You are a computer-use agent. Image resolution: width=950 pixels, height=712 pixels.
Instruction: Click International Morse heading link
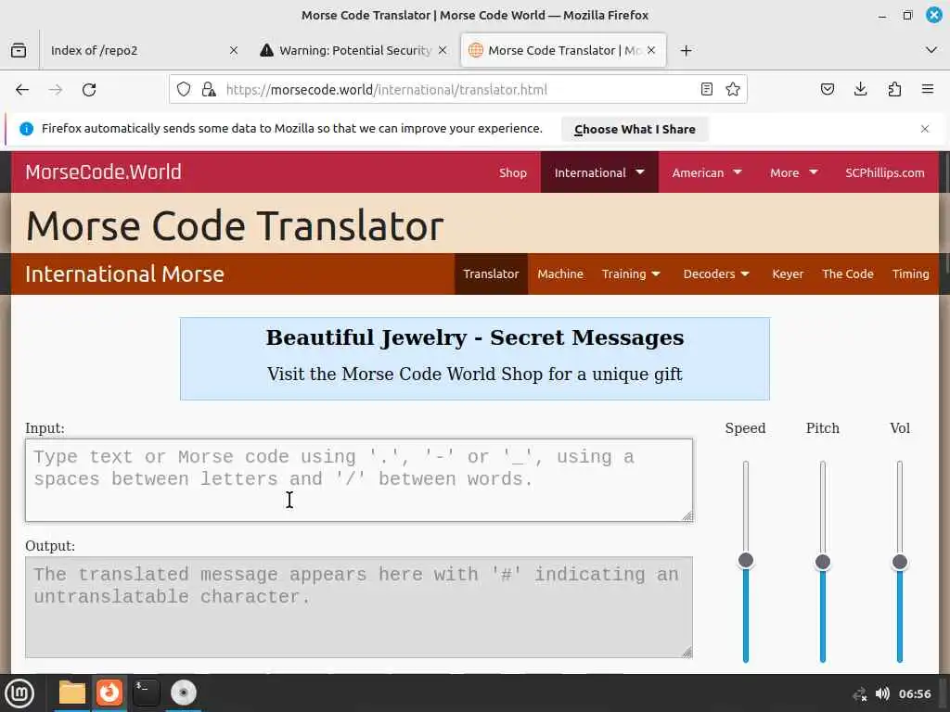[x=125, y=274]
